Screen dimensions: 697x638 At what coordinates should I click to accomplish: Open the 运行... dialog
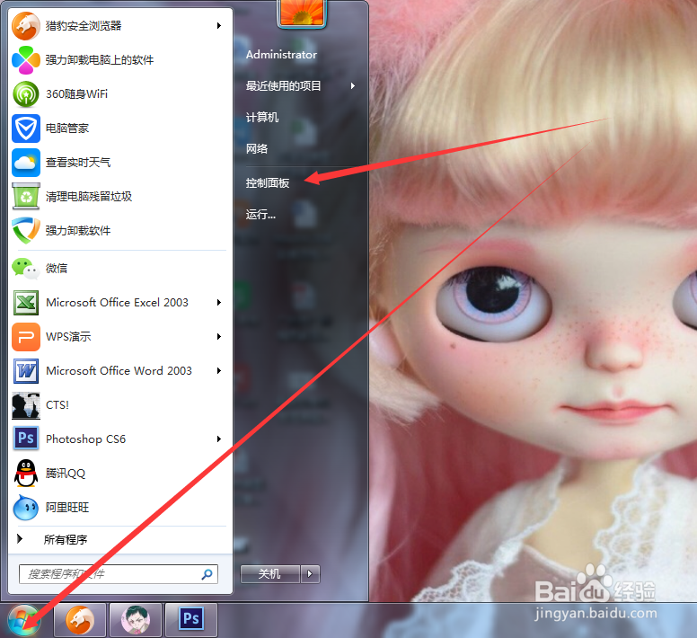click(x=260, y=215)
